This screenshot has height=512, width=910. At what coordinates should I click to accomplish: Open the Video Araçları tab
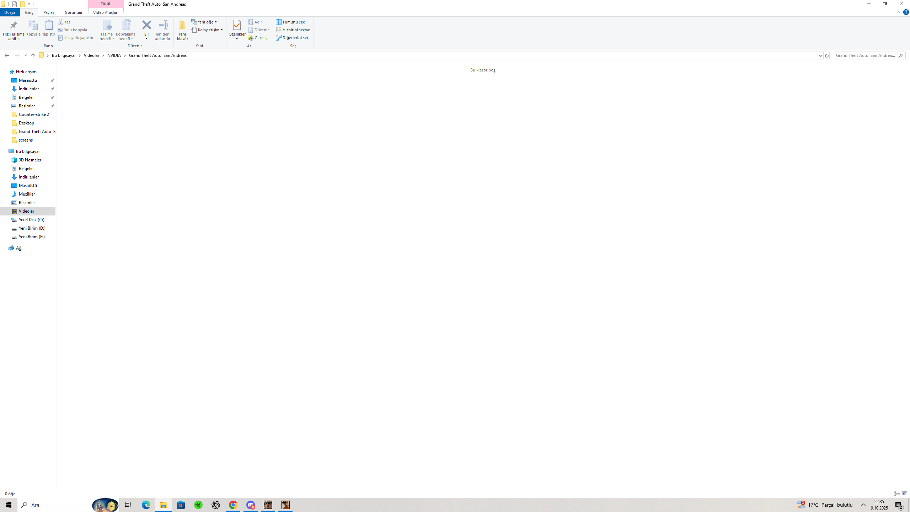[x=106, y=12]
